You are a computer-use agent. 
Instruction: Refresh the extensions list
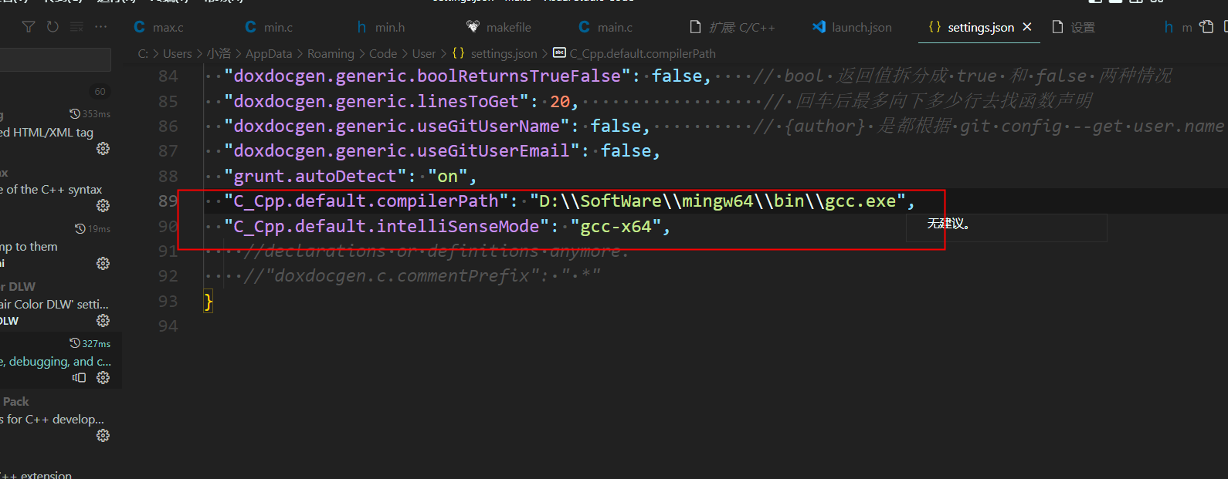tap(53, 27)
